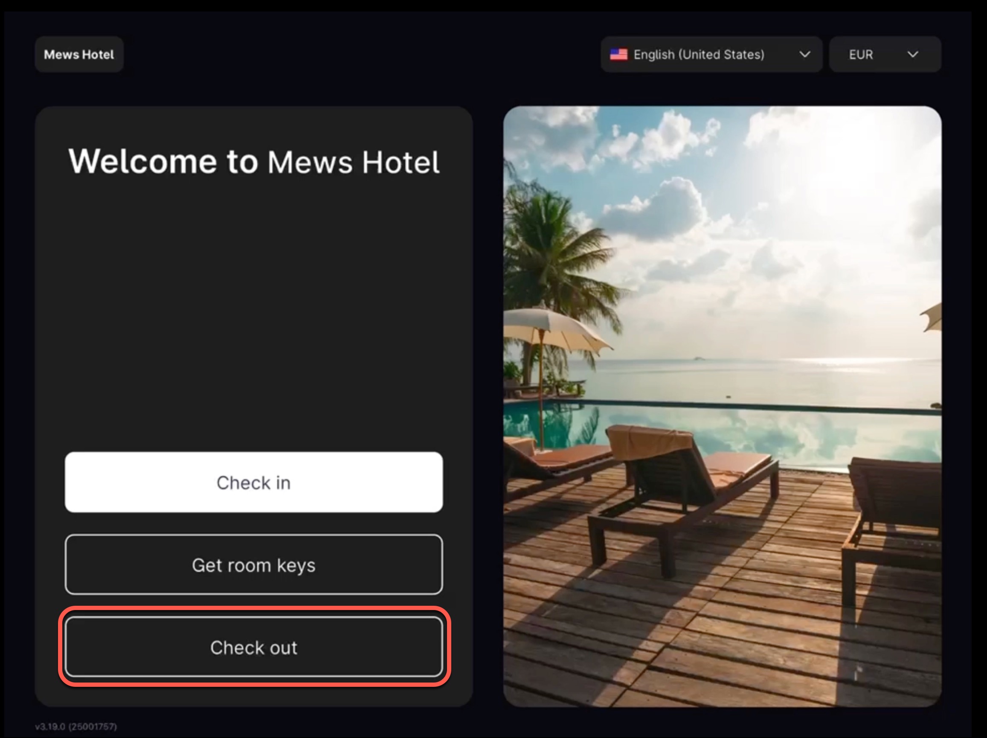Click the United States flag icon
Image resolution: width=987 pixels, height=738 pixels.
(618, 55)
